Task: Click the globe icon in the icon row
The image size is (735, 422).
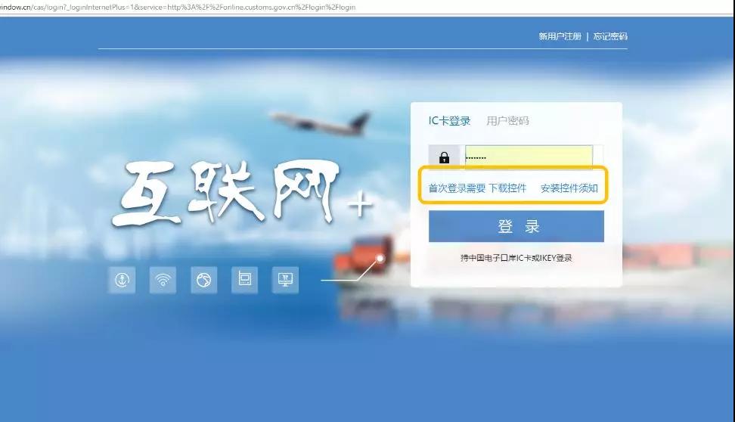Action: (x=203, y=280)
